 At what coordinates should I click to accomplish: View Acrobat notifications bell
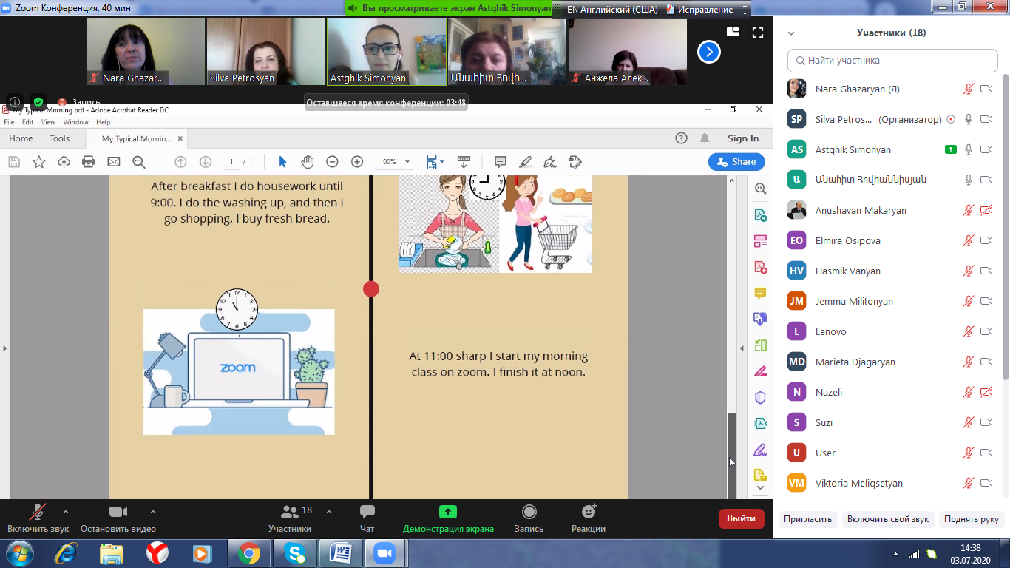tap(705, 138)
